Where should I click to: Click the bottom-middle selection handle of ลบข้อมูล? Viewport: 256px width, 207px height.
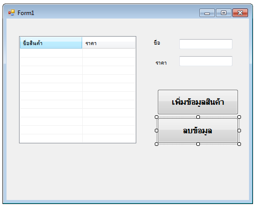point(198,144)
